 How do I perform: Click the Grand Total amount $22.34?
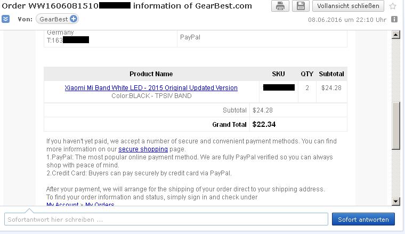click(264, 125)
